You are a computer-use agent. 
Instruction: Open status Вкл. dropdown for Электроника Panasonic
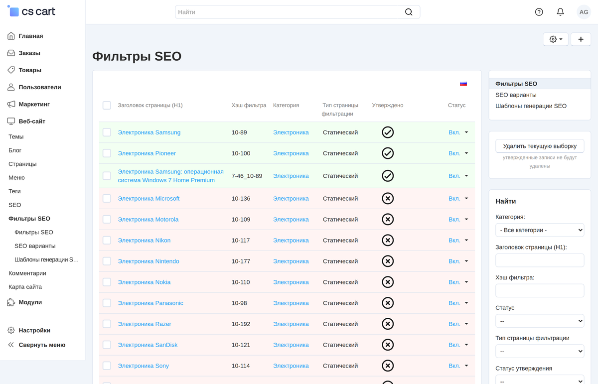point(458,303)
